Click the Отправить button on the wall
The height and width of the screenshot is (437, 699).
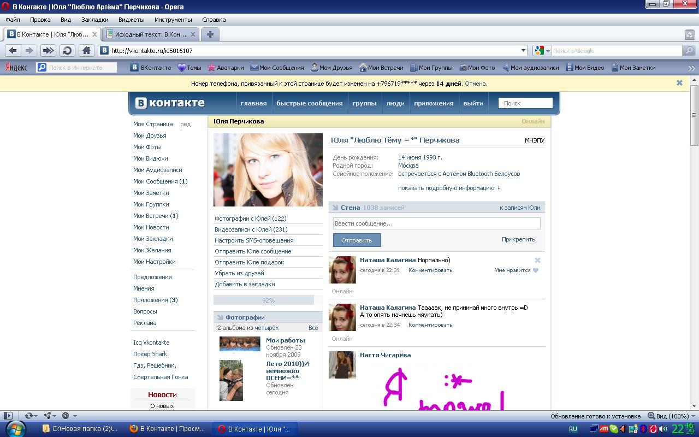tap(357, 240)
